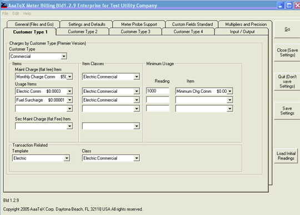Image resolution: width=300 pixels, height=215 pixels.
Task: Open the File menu
Action: point(5,13)
